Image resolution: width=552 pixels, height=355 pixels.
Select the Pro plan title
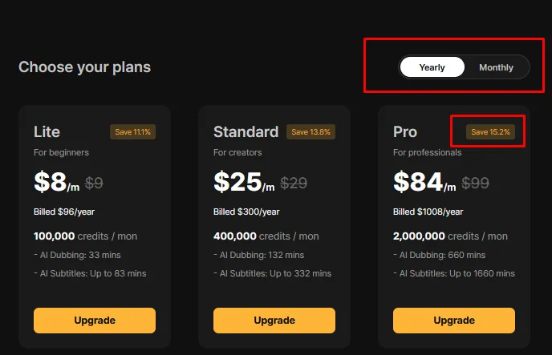tap(405, 131)
